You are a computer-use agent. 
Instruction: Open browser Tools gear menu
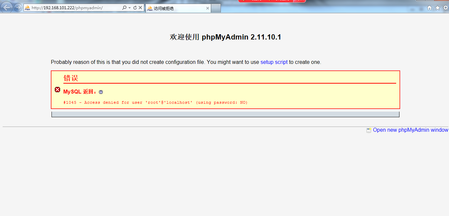click(446, 8)
